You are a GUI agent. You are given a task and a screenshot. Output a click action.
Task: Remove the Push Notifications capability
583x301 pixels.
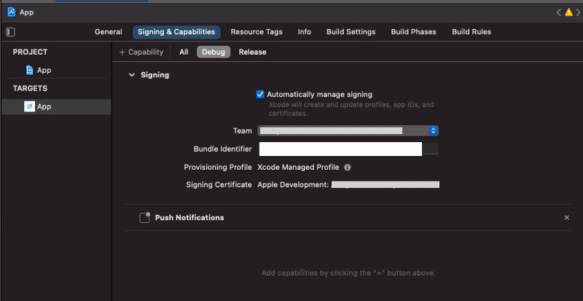(x=567, y=218)
